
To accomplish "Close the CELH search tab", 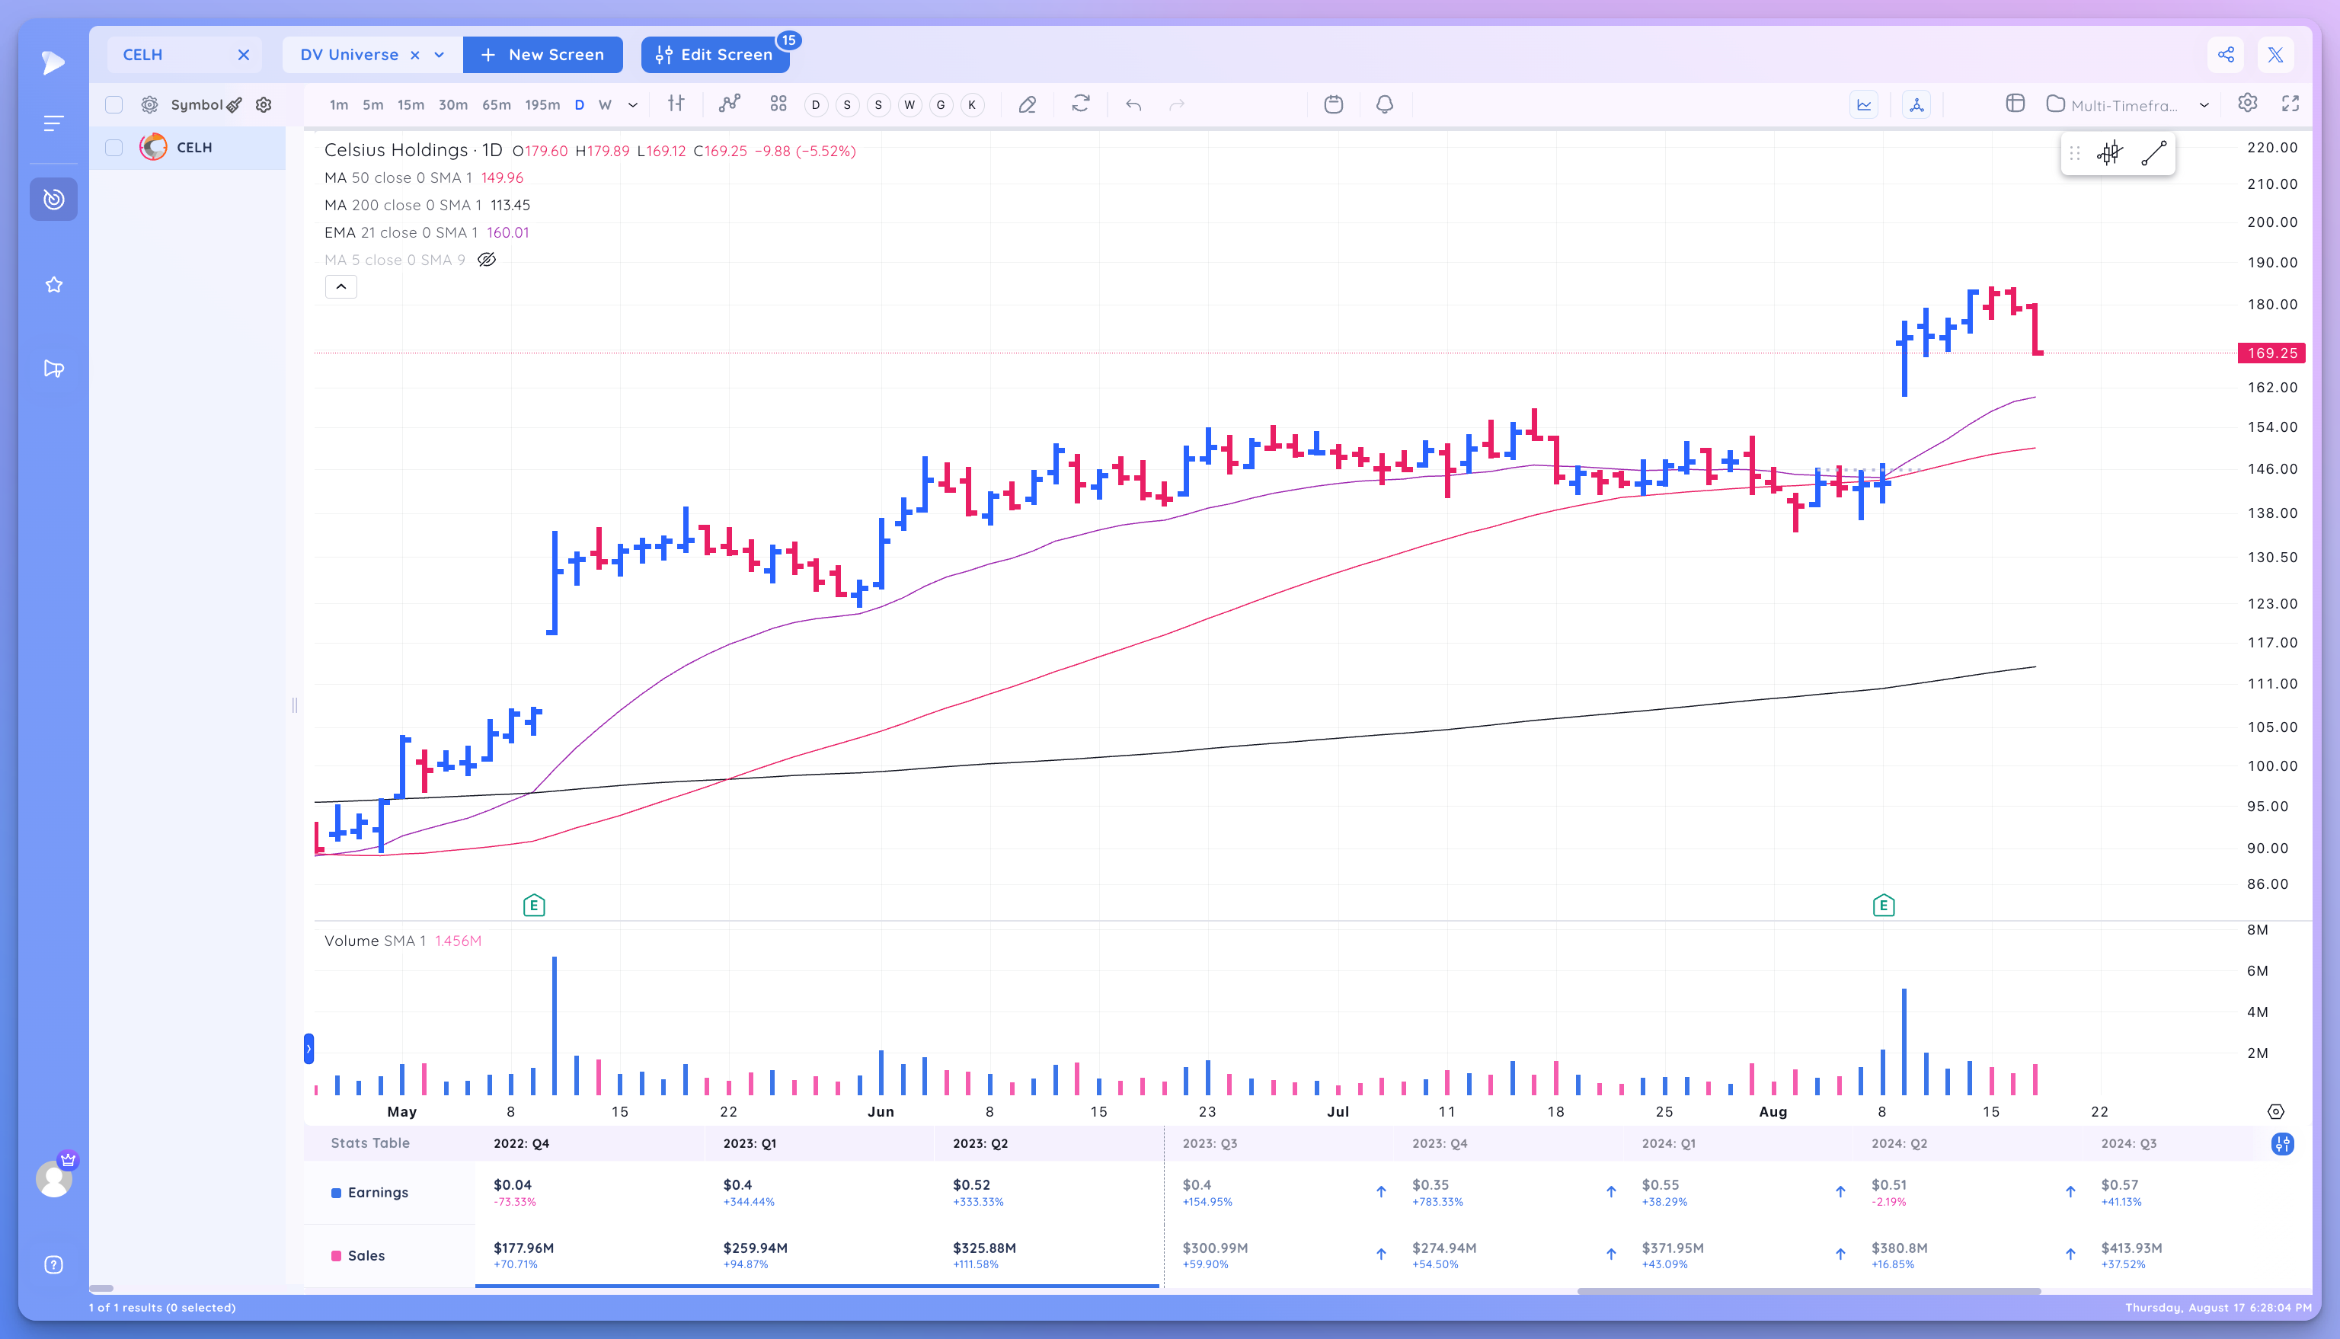I will pyautogui.click(x=243, y=55).
